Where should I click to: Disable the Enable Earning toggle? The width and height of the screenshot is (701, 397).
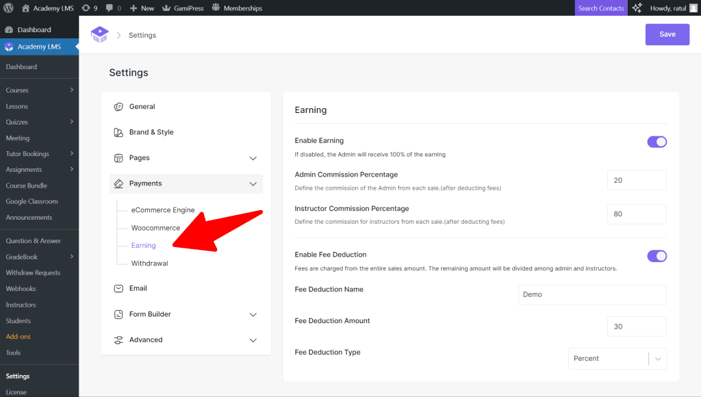coord(657,142)
